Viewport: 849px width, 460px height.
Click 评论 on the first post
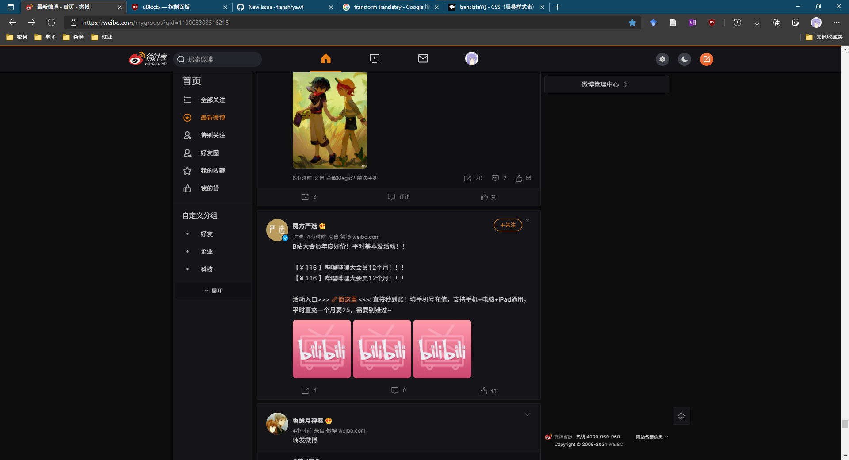(x=399, y=197)
